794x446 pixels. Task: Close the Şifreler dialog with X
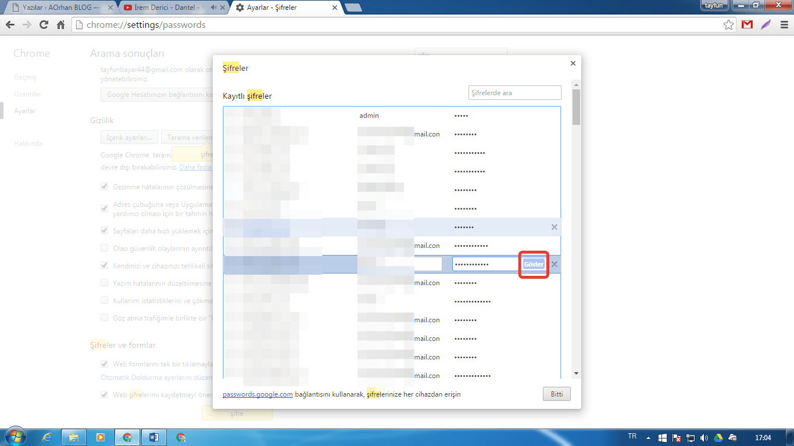[x=573, y=63]
